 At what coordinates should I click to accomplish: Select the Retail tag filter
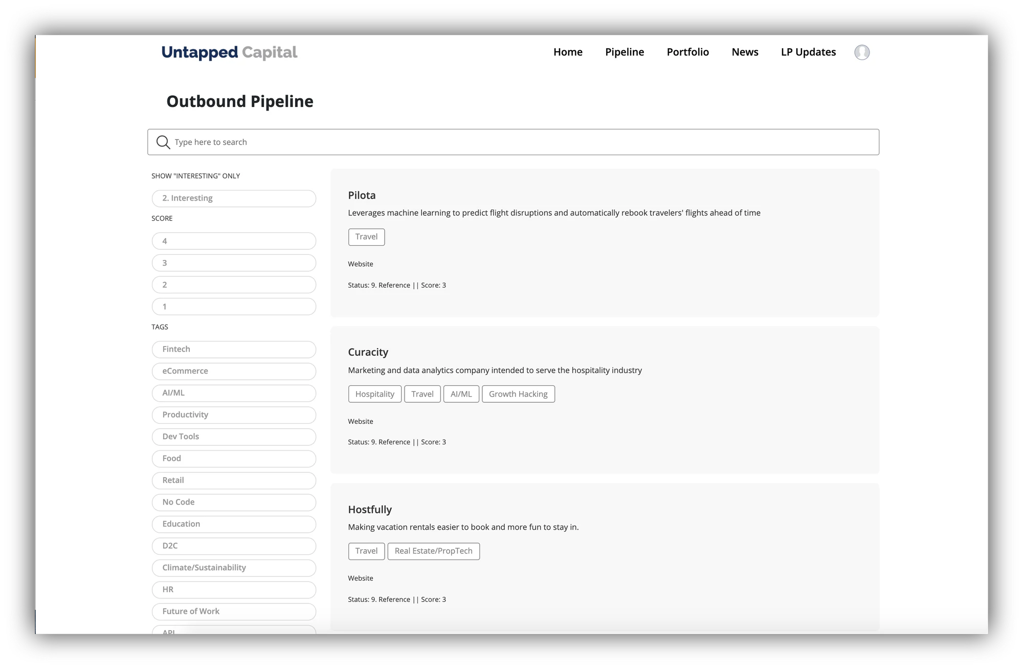pos(234,481)
